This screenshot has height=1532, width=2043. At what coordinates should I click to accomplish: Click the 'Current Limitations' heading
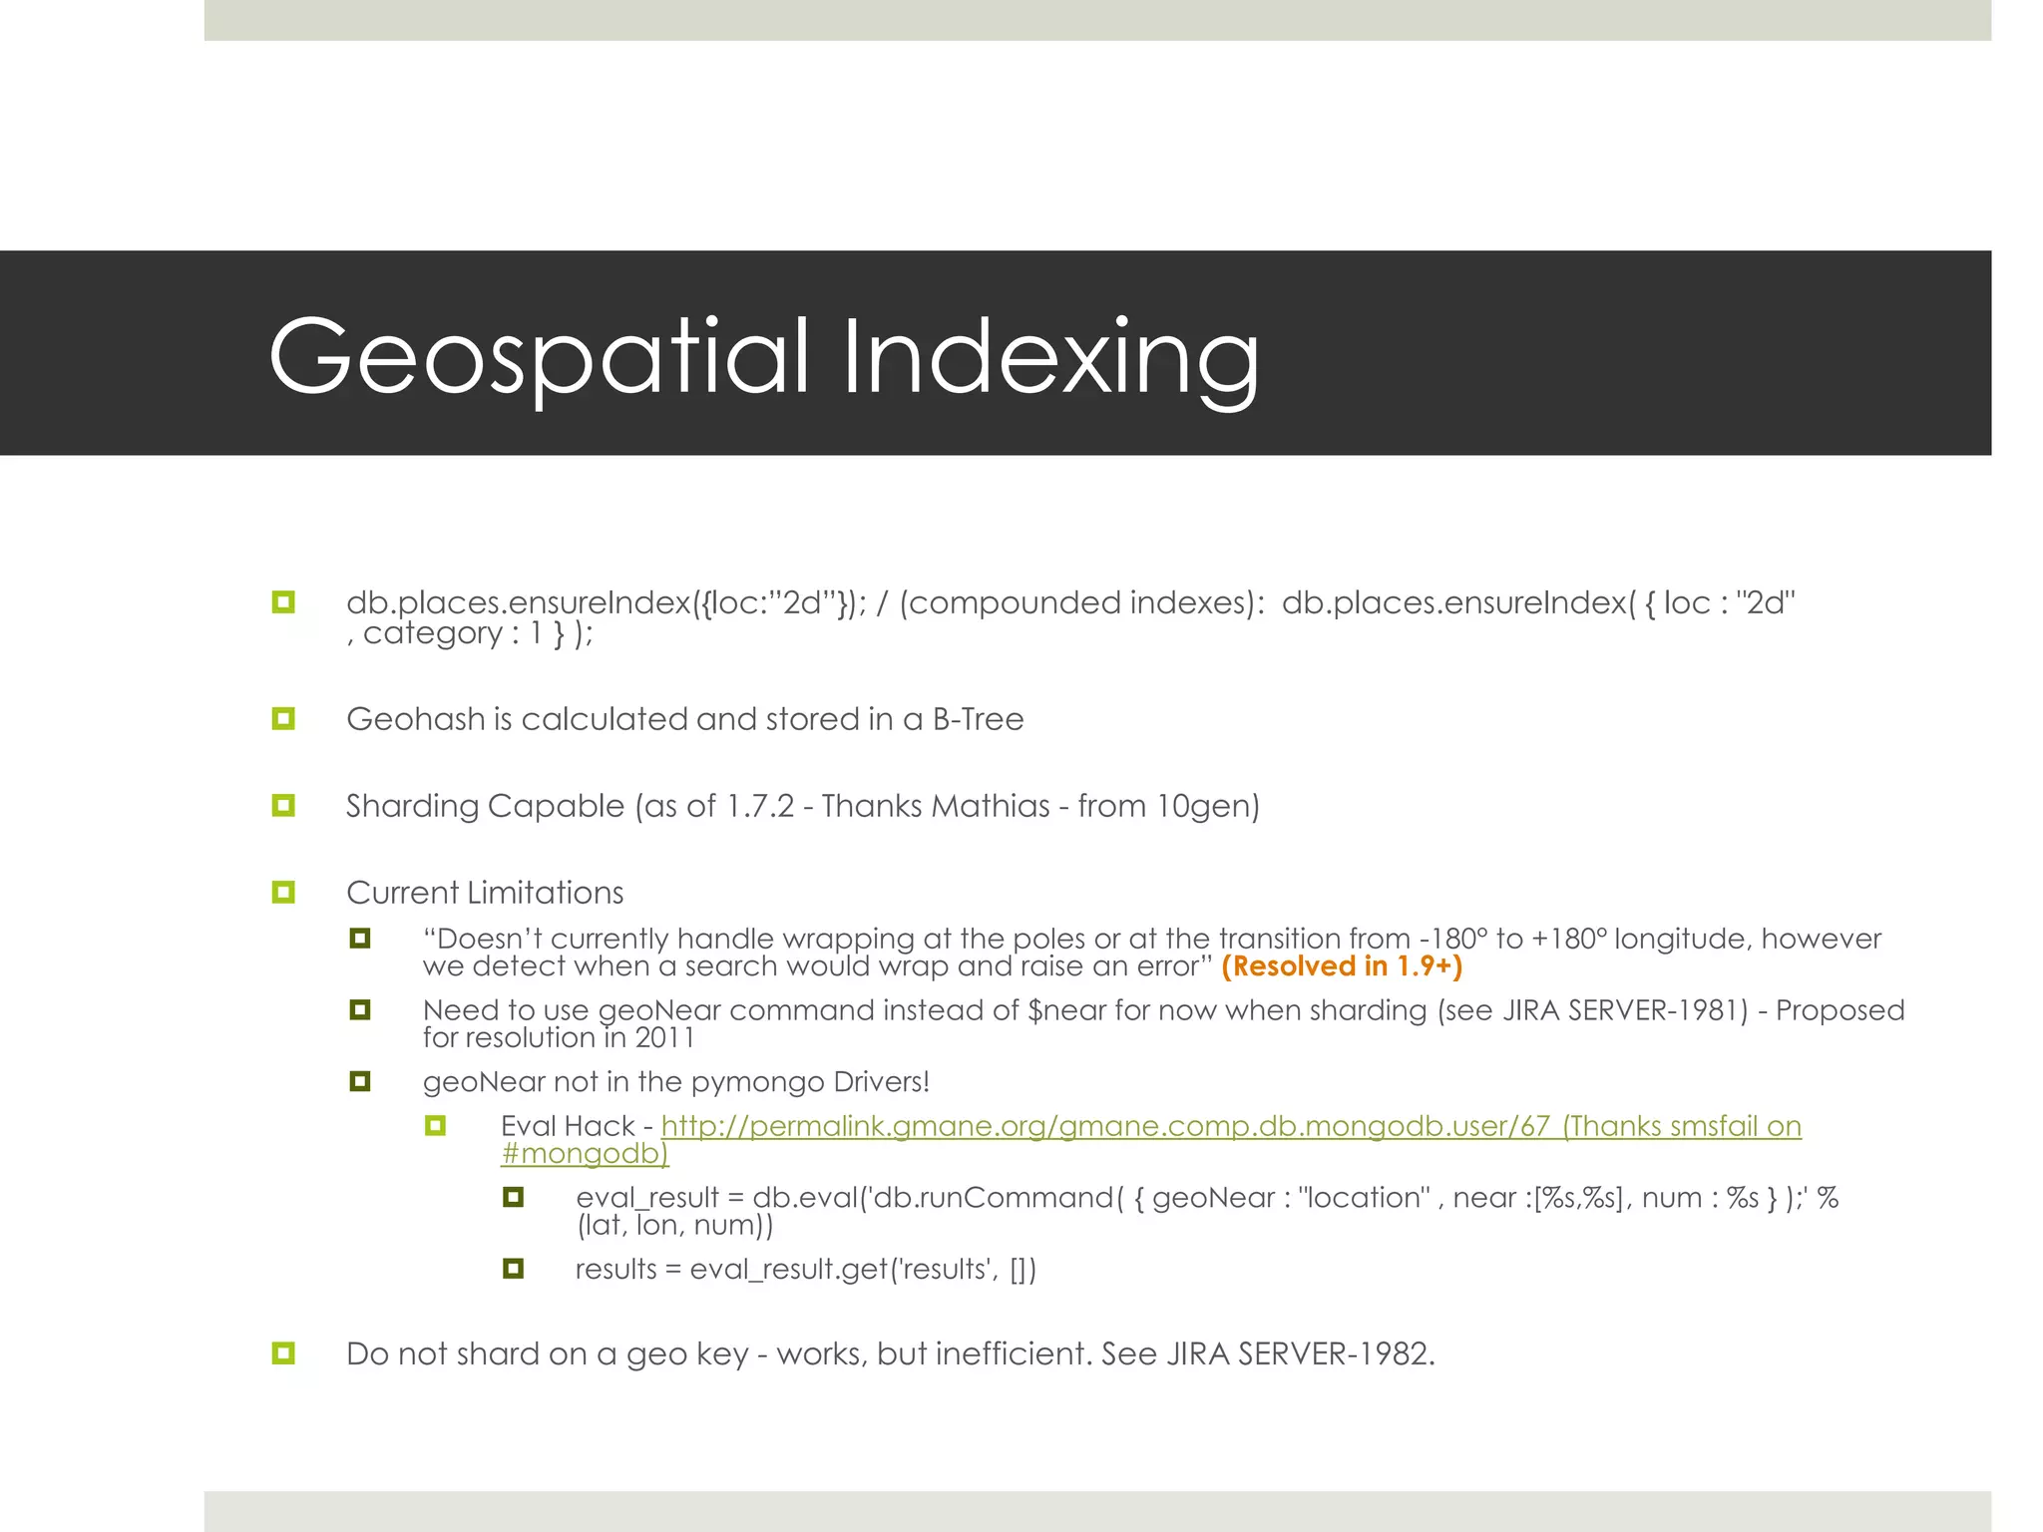coord(484,893)
